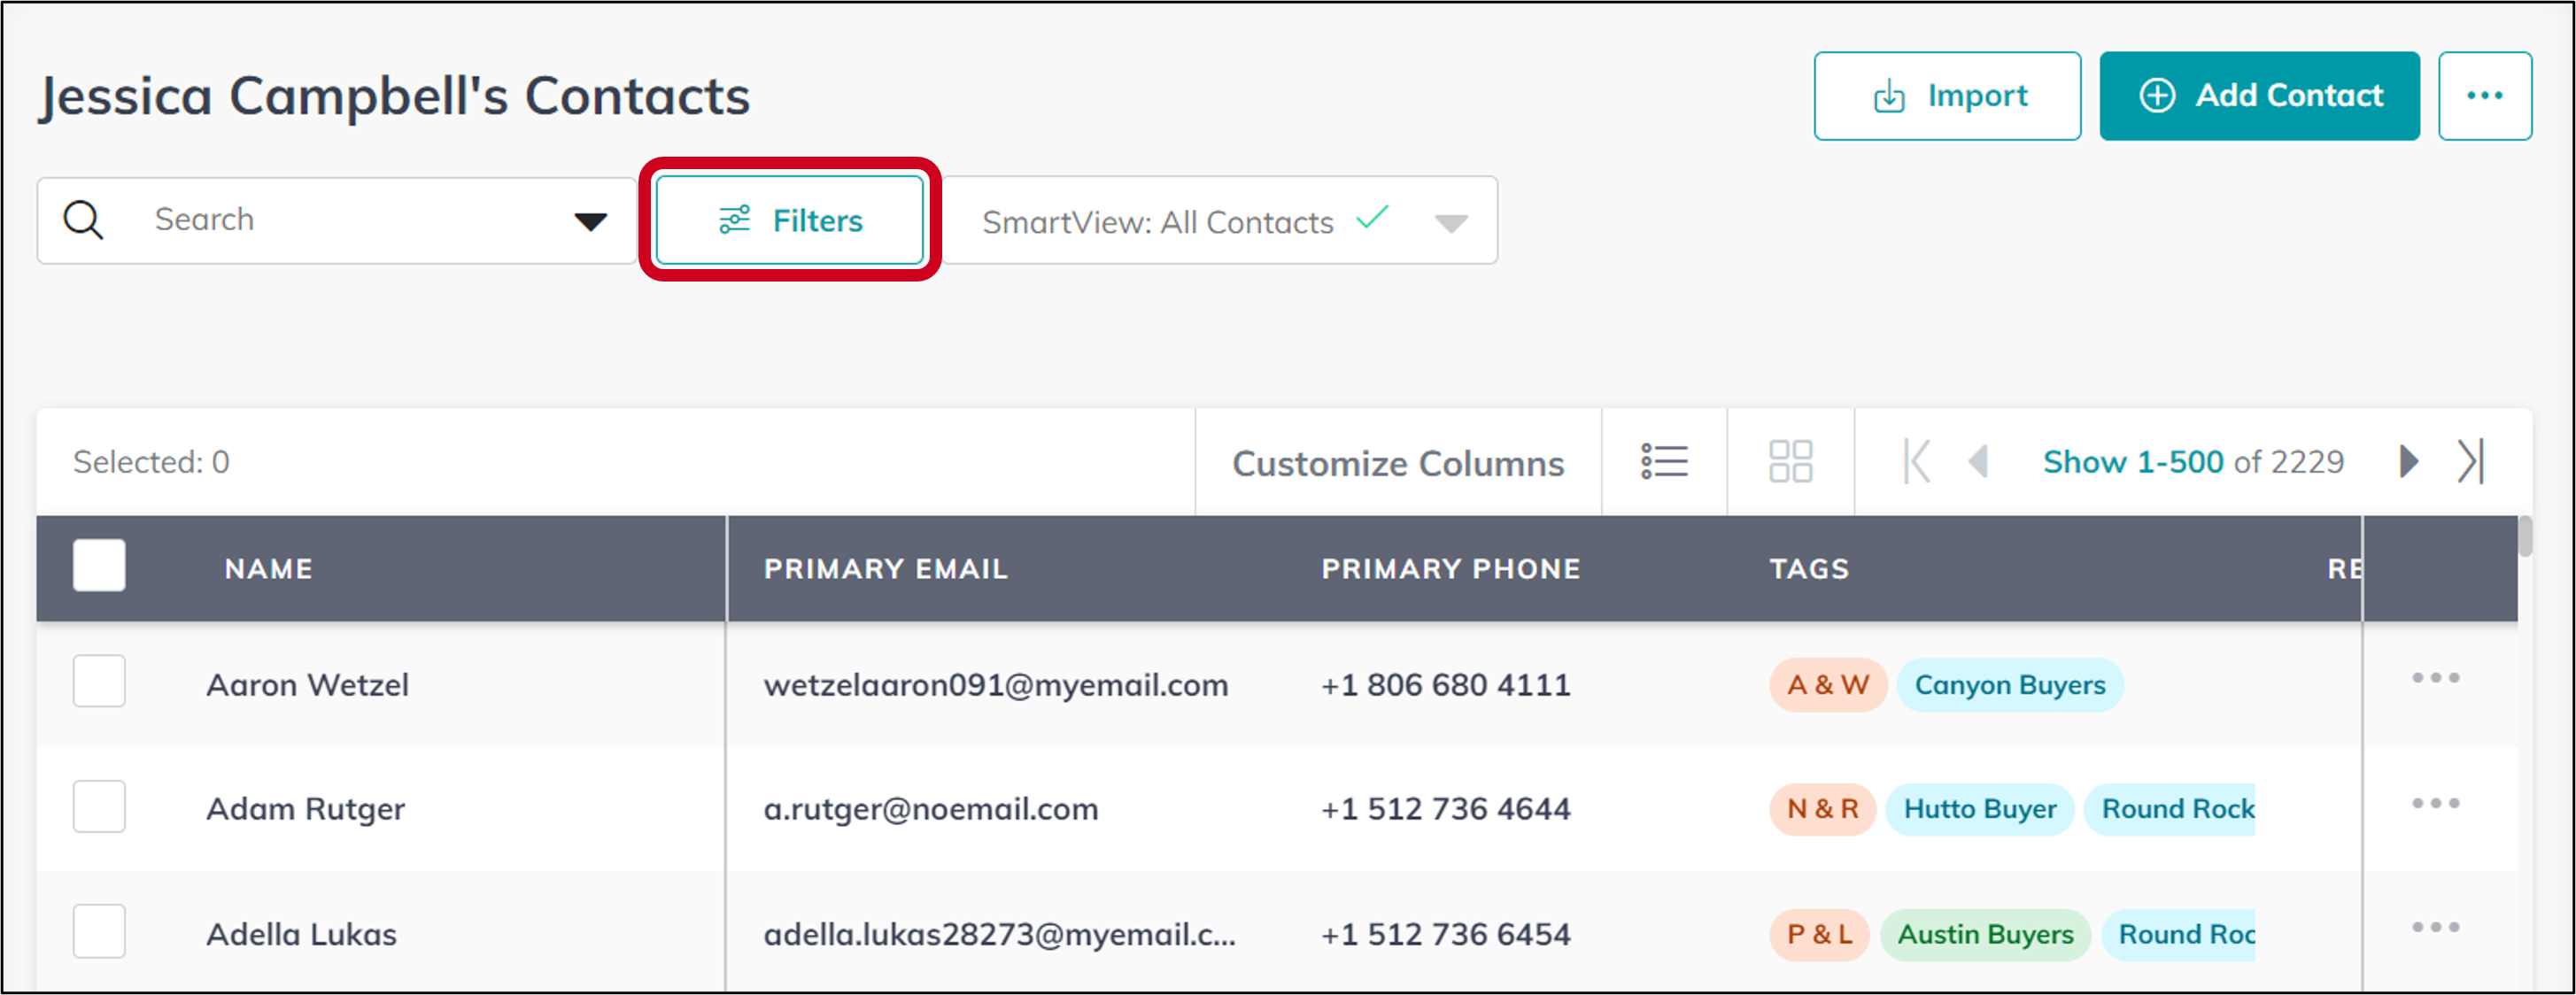Click the search magnifier icon
The height and width of the screenshot is (995, 2576).
pos(84,219)
